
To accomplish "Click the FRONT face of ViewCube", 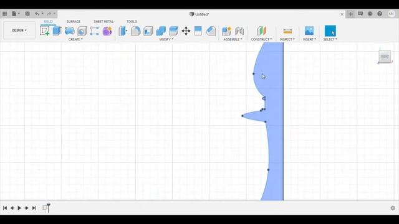I will tap(385, 57).
